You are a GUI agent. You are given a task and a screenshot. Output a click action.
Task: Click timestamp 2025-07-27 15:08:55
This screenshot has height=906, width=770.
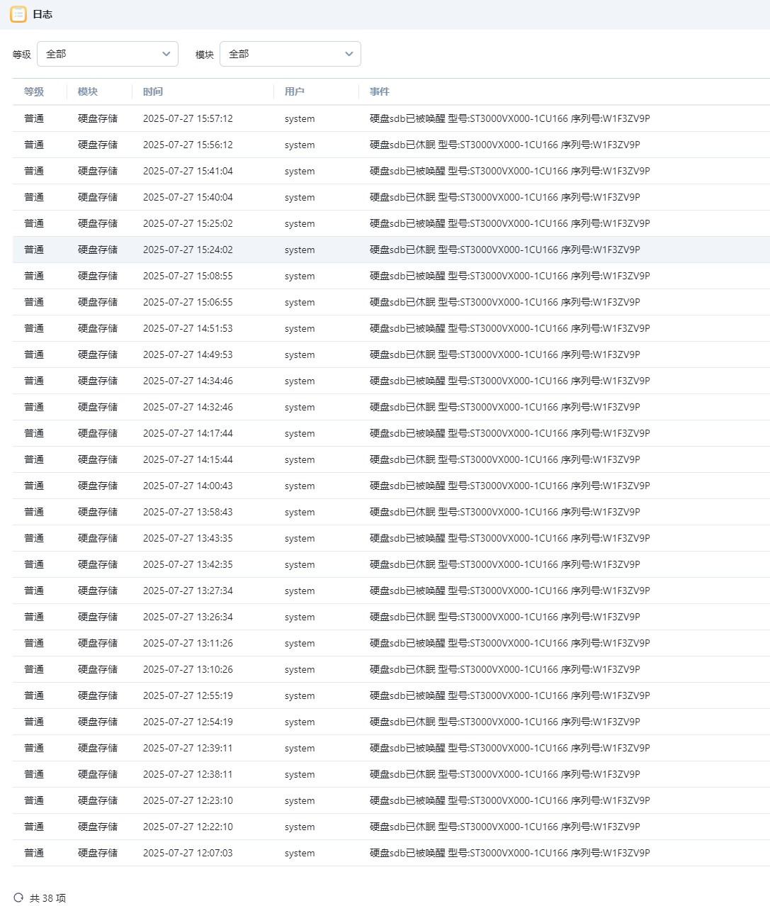click(188, 276)
